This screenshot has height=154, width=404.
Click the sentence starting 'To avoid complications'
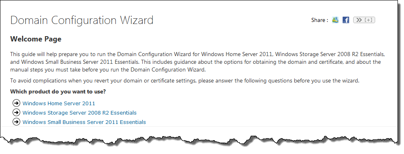(x=185, y=80)
